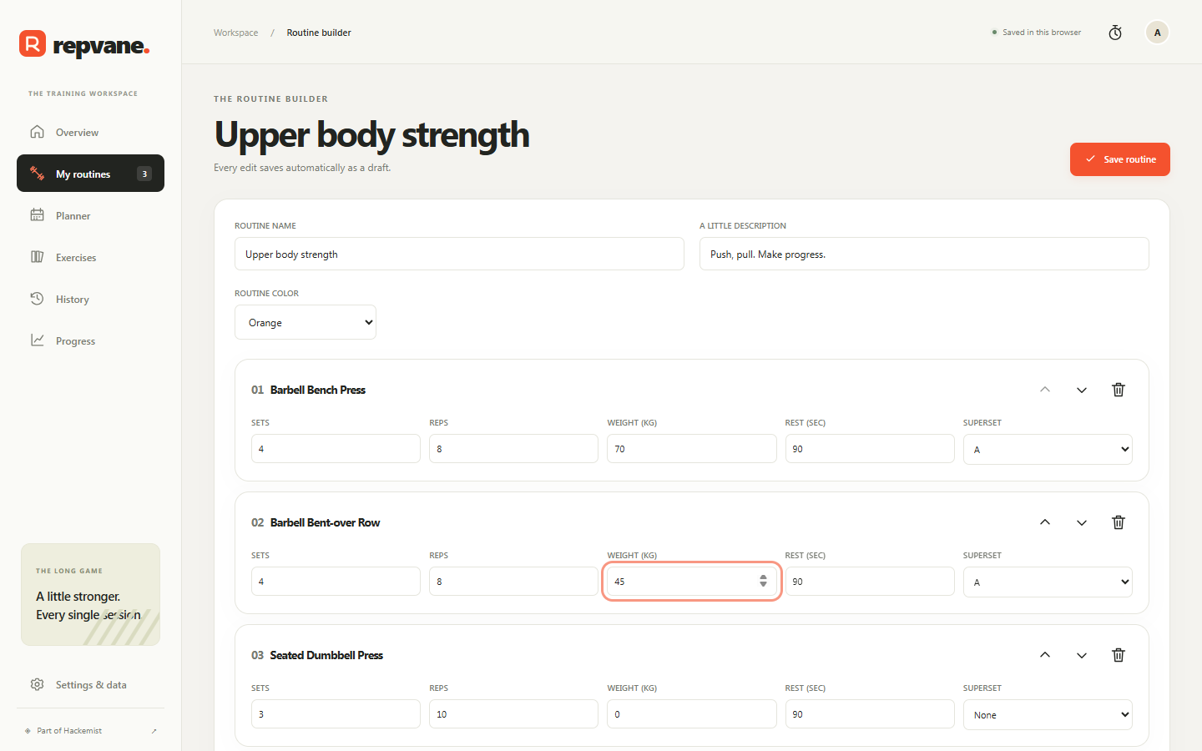Move Barbell Bent-over Row up
This screenshot has width=1202, height=751.
(x=1045, y=522)
